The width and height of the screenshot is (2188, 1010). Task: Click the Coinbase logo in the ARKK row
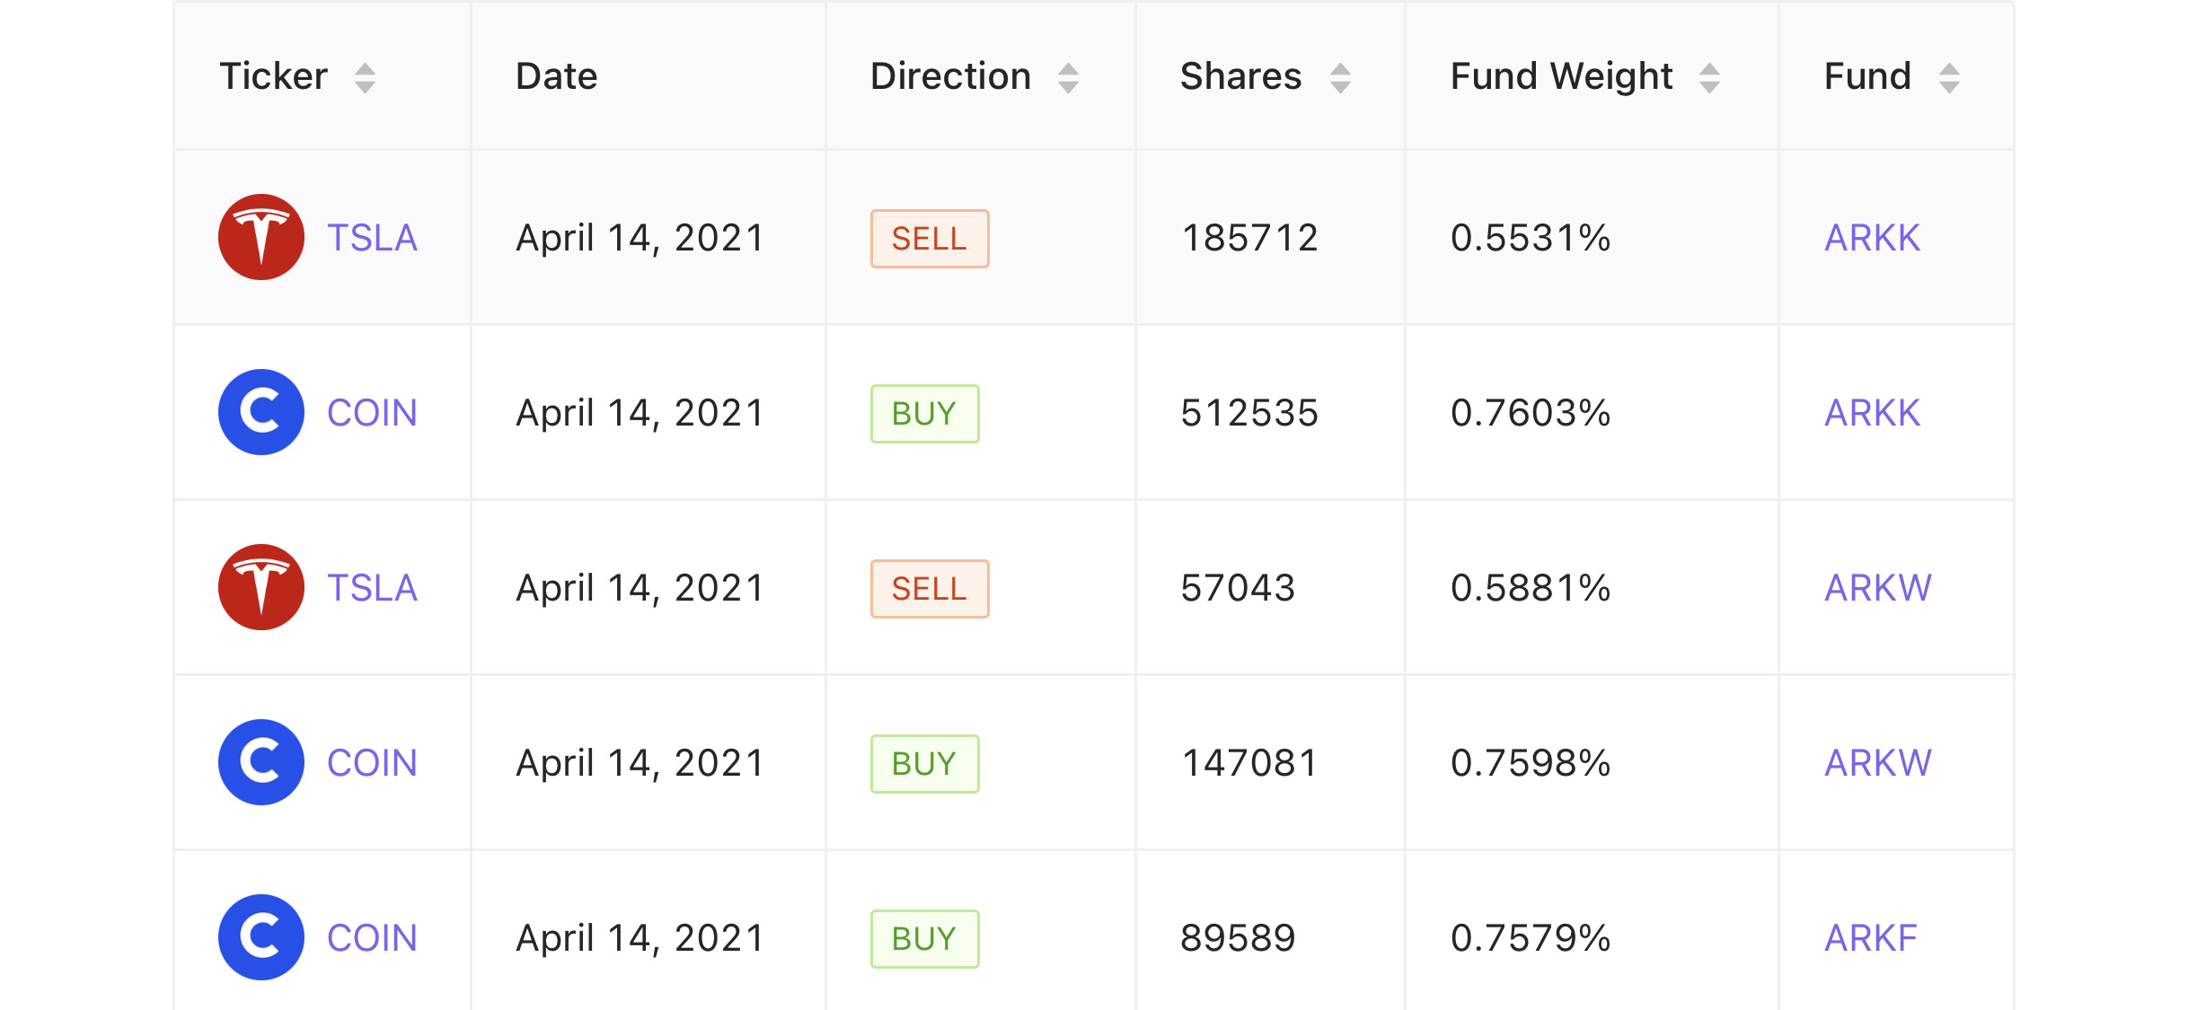click(261, 412)
